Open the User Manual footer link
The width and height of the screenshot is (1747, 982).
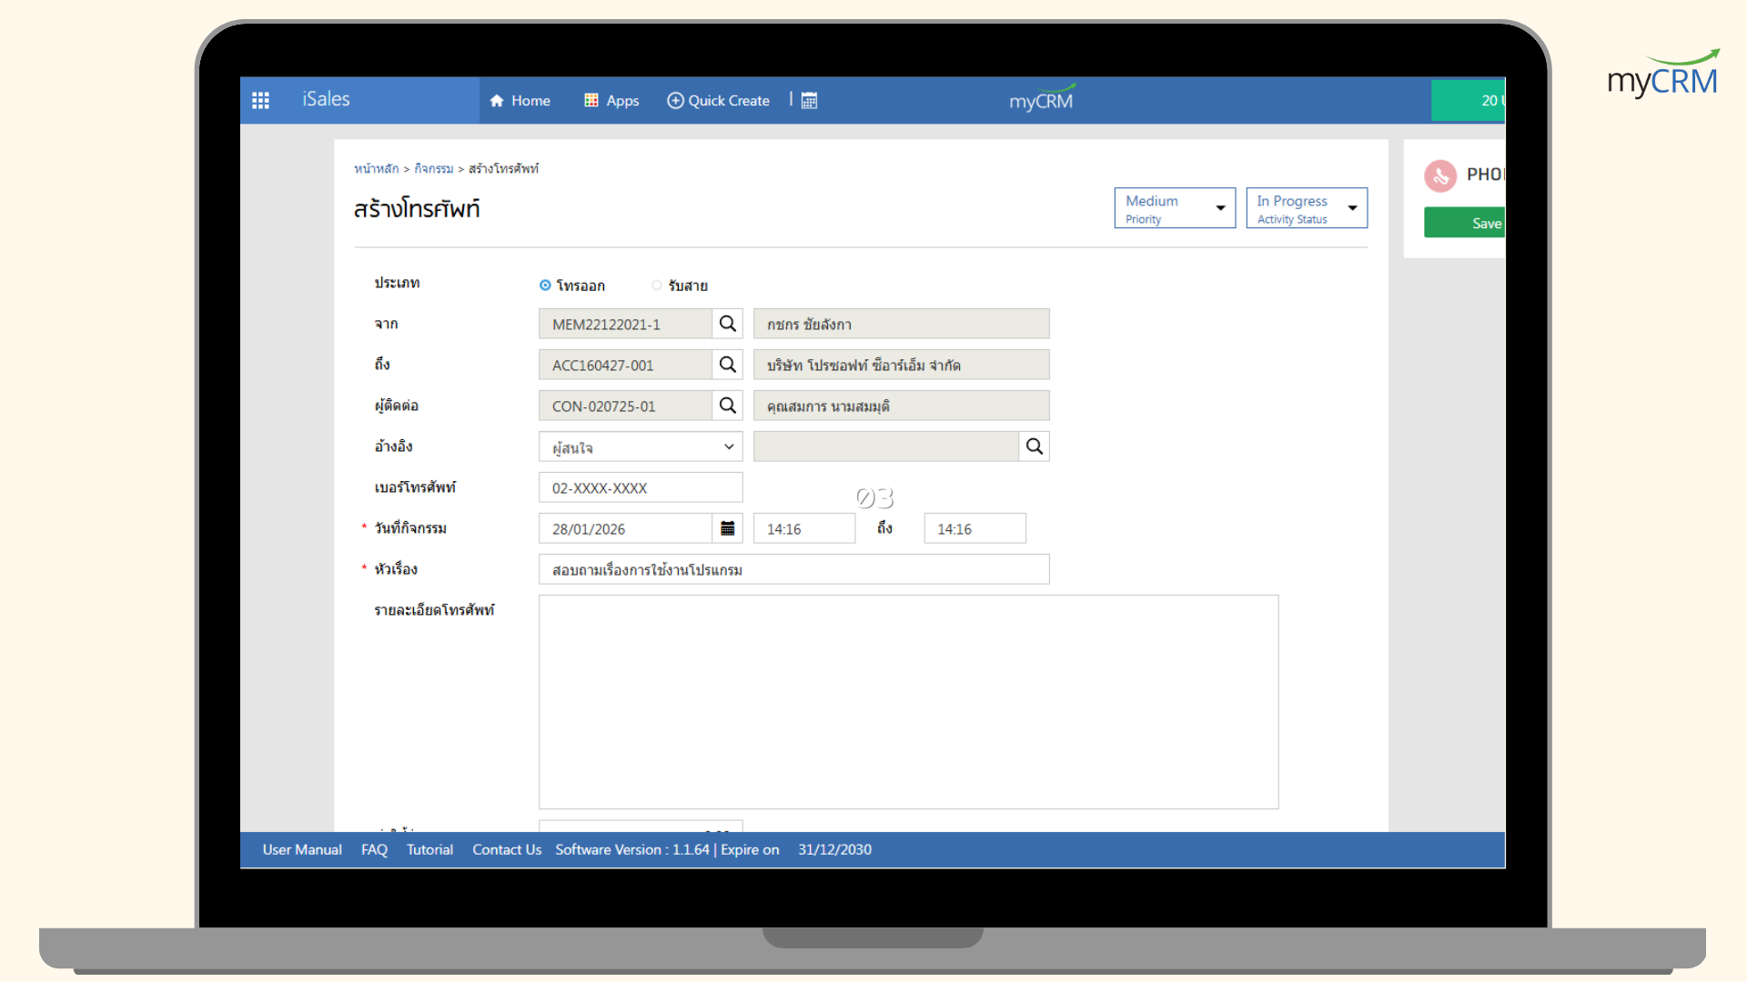[302, 849]
